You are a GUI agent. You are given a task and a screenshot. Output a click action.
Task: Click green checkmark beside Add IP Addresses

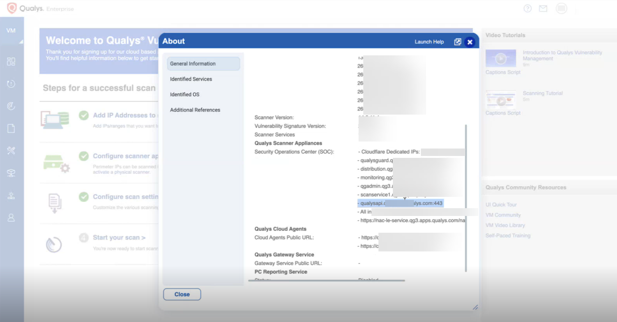click(x=83, y=115)
